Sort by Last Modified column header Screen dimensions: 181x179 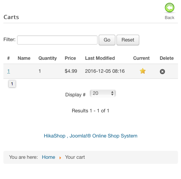(x=100, y=58)
